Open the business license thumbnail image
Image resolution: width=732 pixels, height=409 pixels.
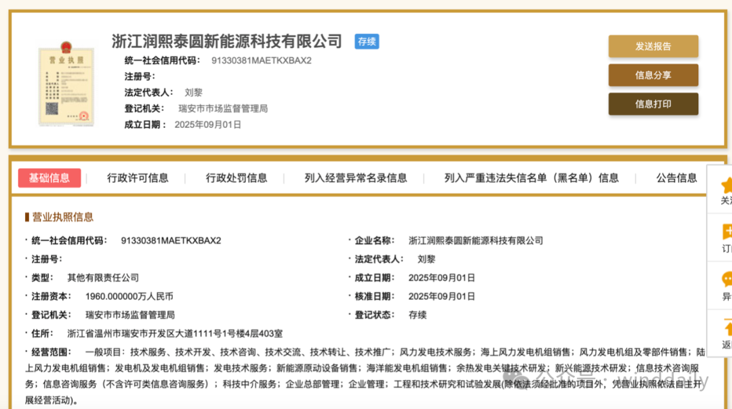click(x=66, y=86)
